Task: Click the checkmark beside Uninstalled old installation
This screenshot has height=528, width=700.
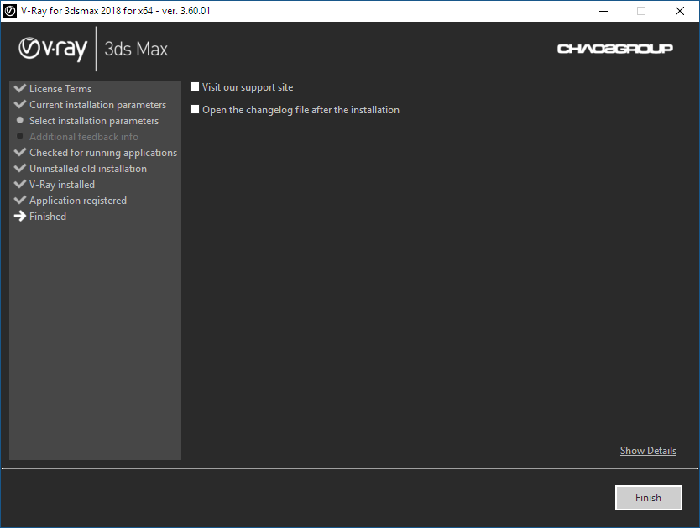Action: 20,168
